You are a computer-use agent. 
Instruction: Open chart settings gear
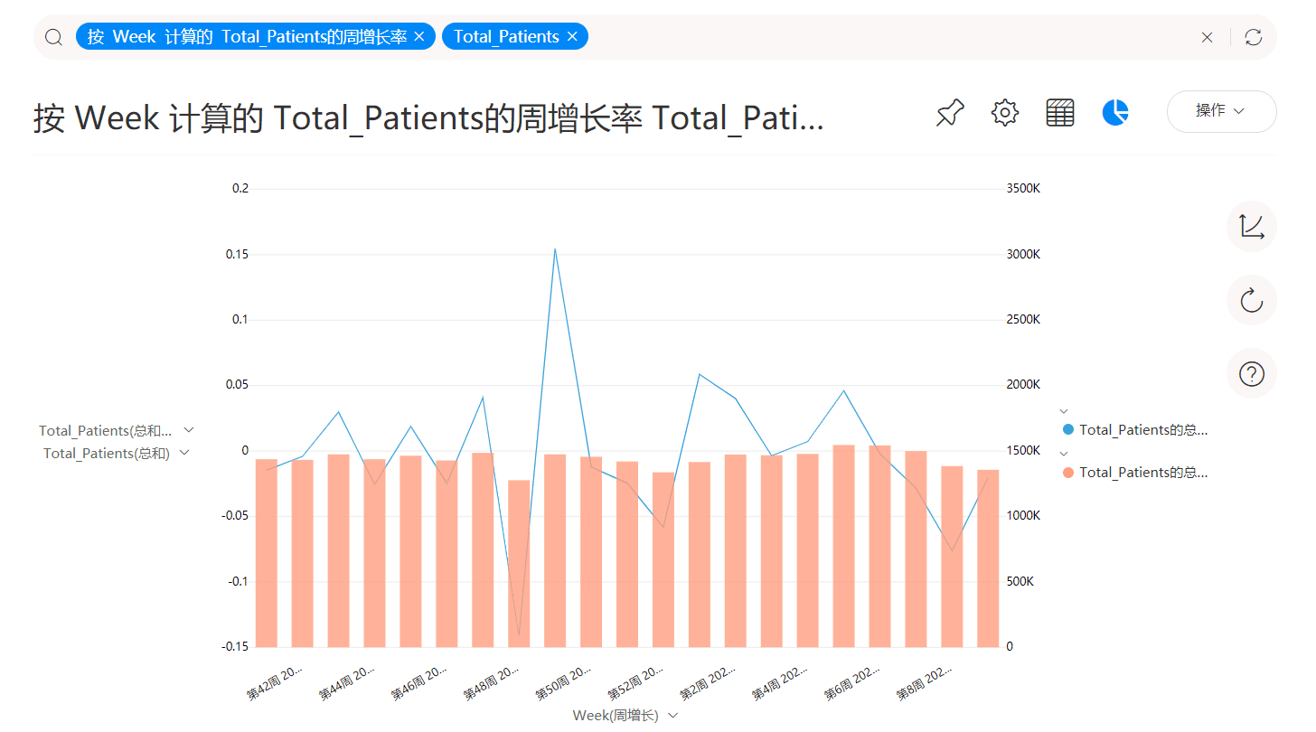(x=1005, y=113)
